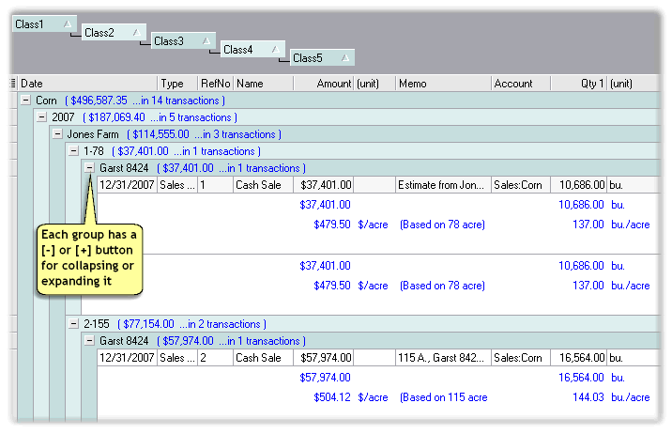Collapse the Corn group
Viewport: 672px width, 434px height.
click(x=25, y=100)
